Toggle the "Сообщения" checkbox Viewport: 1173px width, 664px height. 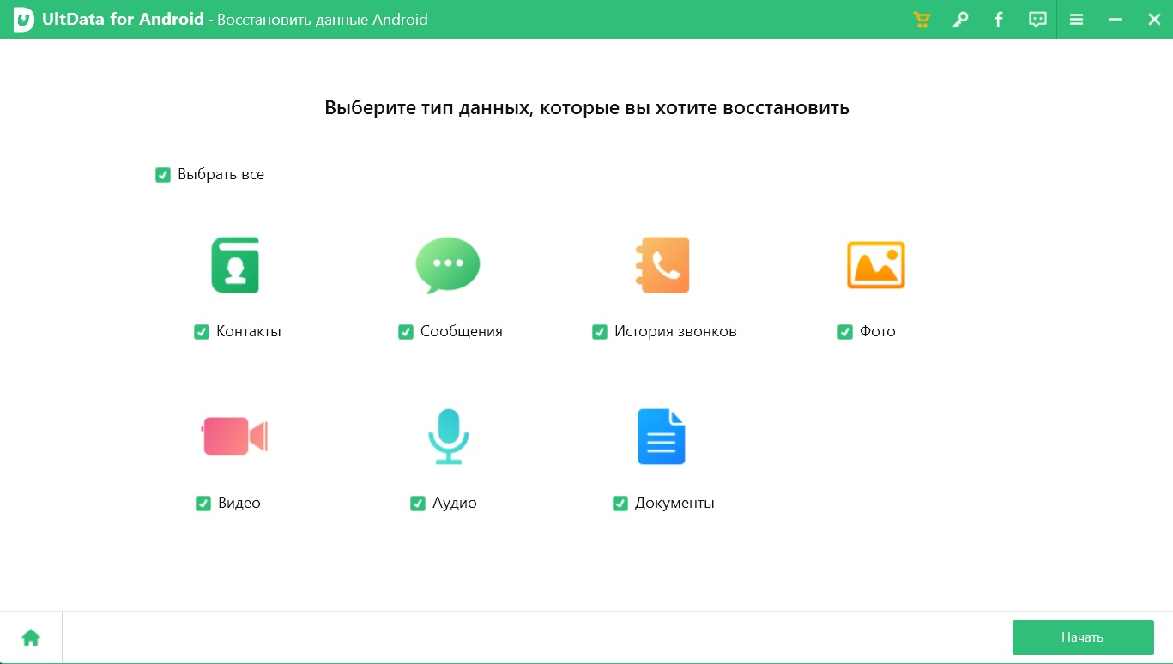click(406, 332)
